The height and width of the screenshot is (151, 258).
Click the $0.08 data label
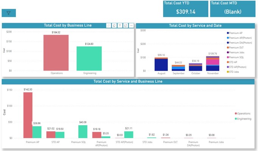211,135
